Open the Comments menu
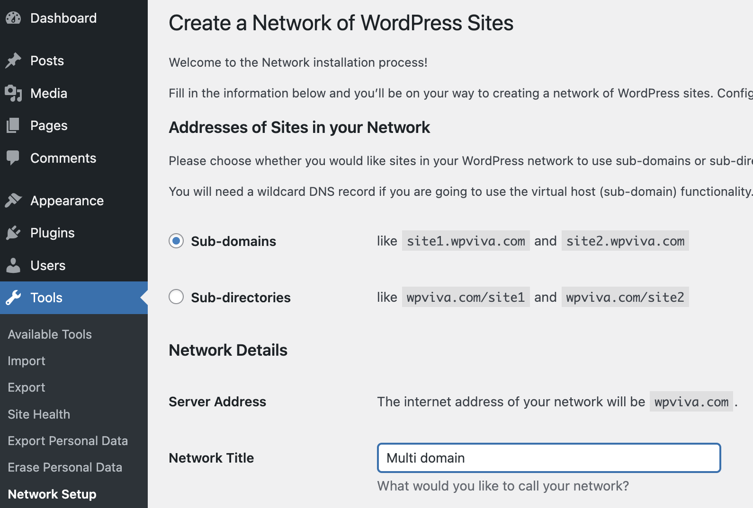753x508 pixels. [63, 158]
